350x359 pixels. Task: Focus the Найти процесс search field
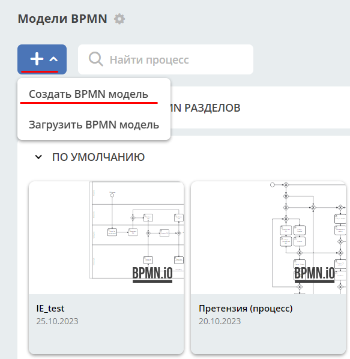coord(166,59)
